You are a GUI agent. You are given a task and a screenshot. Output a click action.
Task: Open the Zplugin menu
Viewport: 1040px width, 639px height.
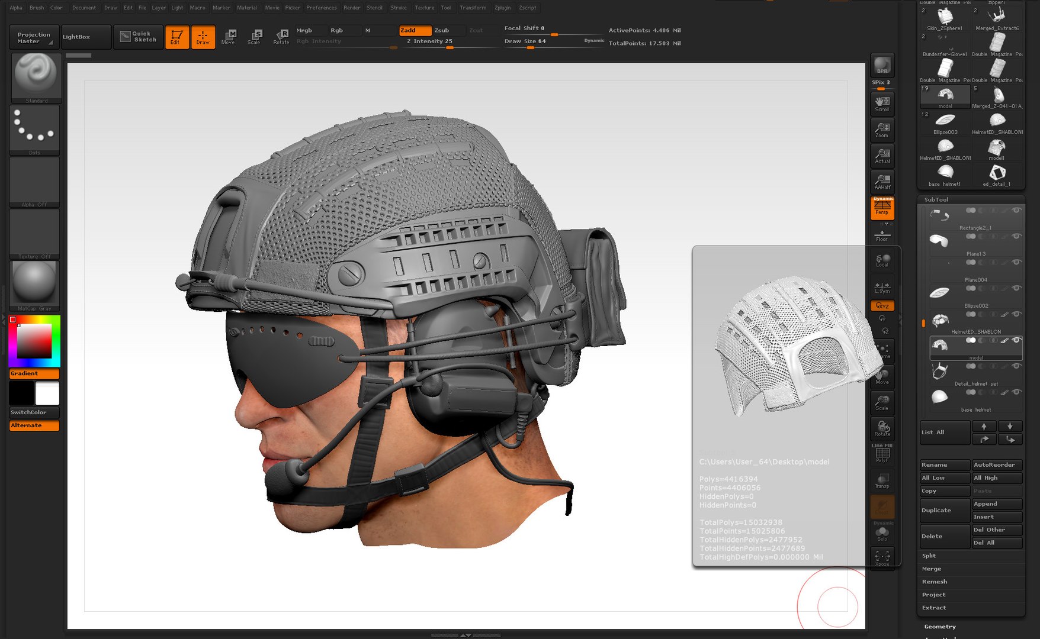tap(502, 8)
